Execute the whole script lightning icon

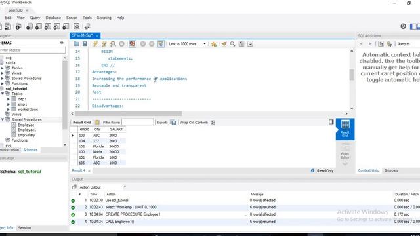tap(95, 44)
